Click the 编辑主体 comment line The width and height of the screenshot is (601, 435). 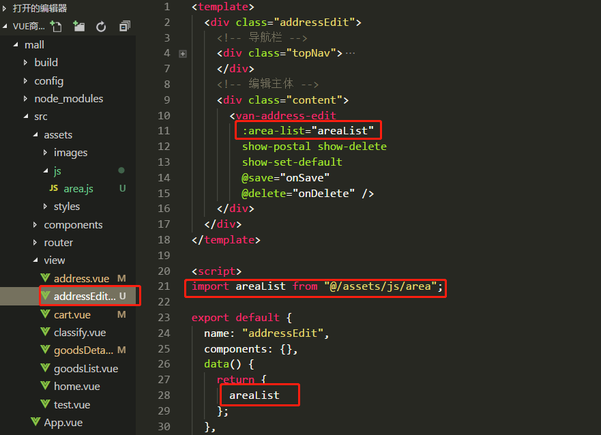pyautogui.click(x=267, y=84)
